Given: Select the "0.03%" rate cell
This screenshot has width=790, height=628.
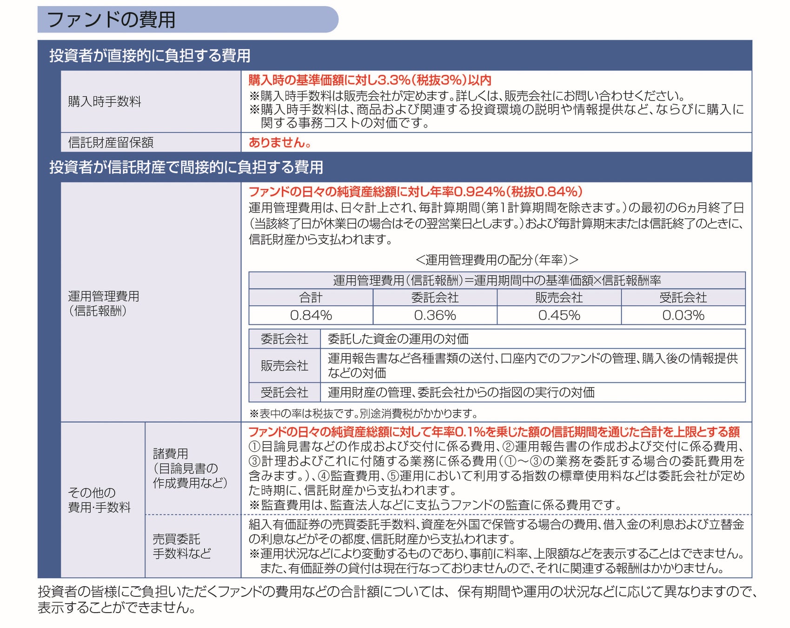Looking at the screenshot, I should [684, 315].
